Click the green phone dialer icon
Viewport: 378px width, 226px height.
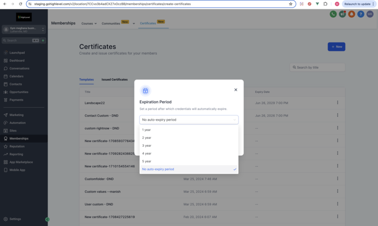[x=333, y=14]
